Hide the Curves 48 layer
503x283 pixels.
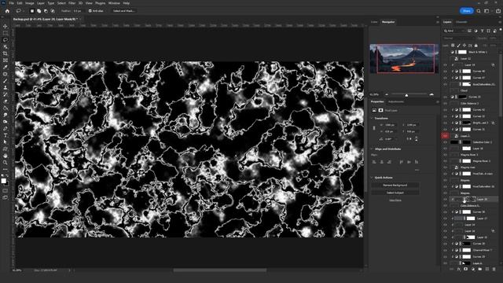[446, 72]
